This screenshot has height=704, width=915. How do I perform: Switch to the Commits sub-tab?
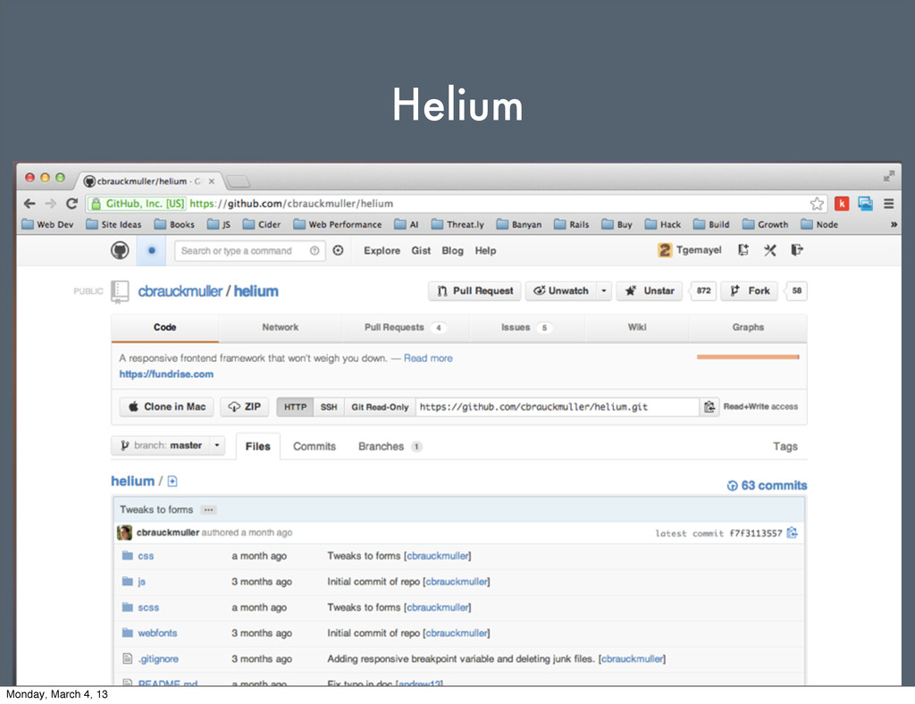(314, 446)
